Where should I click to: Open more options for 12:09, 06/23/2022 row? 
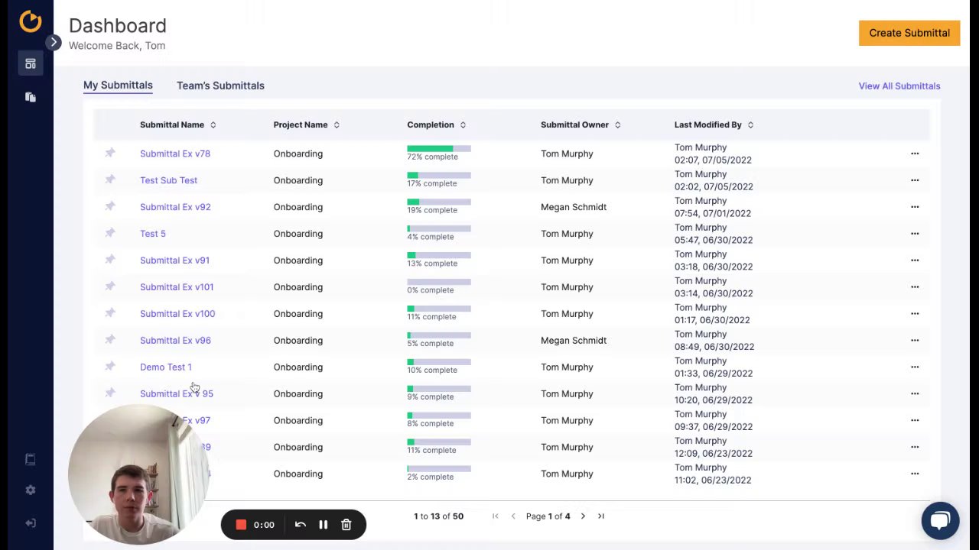[x=915, y=448]
